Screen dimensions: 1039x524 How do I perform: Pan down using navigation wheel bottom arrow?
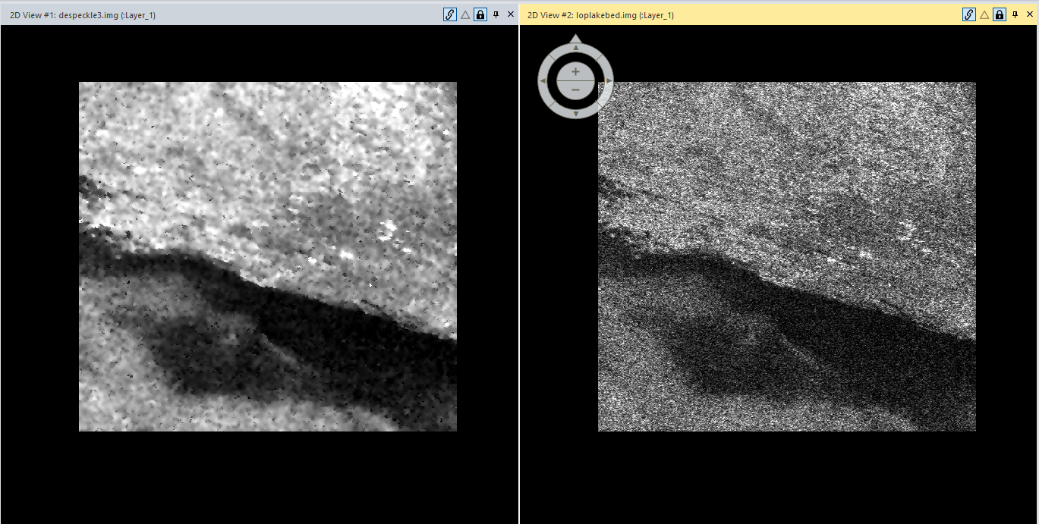click(575, 114)
